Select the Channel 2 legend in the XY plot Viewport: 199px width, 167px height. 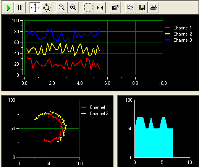(95, 113)
